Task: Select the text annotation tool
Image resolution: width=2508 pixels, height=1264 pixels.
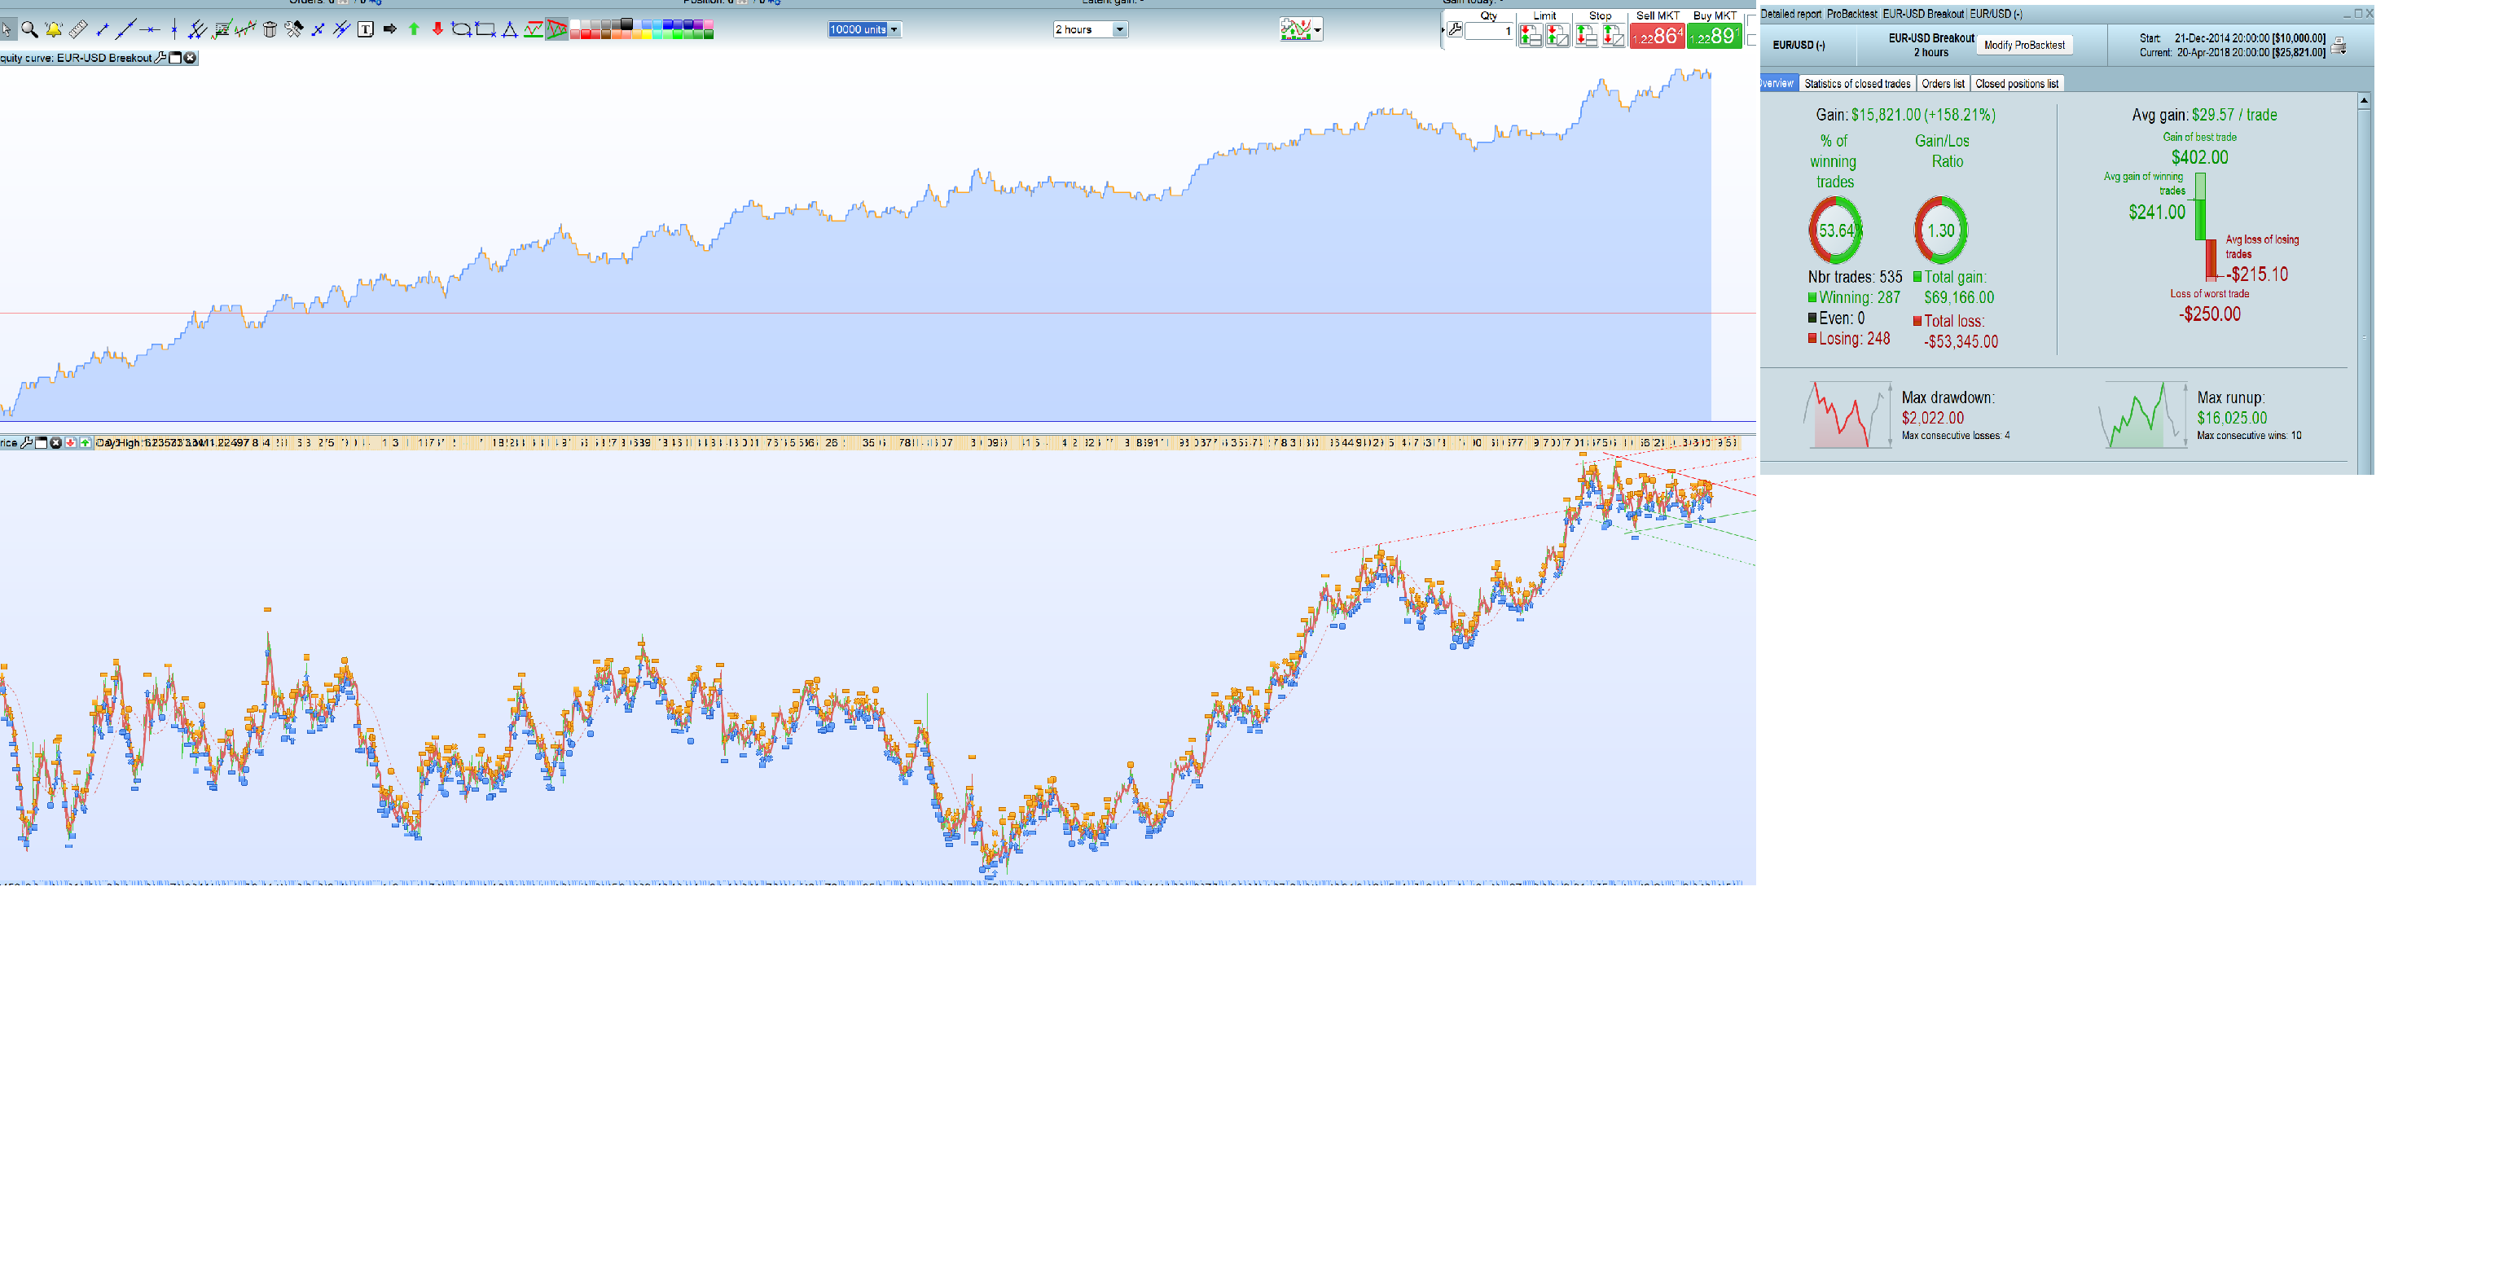Action: pos(365,30)
